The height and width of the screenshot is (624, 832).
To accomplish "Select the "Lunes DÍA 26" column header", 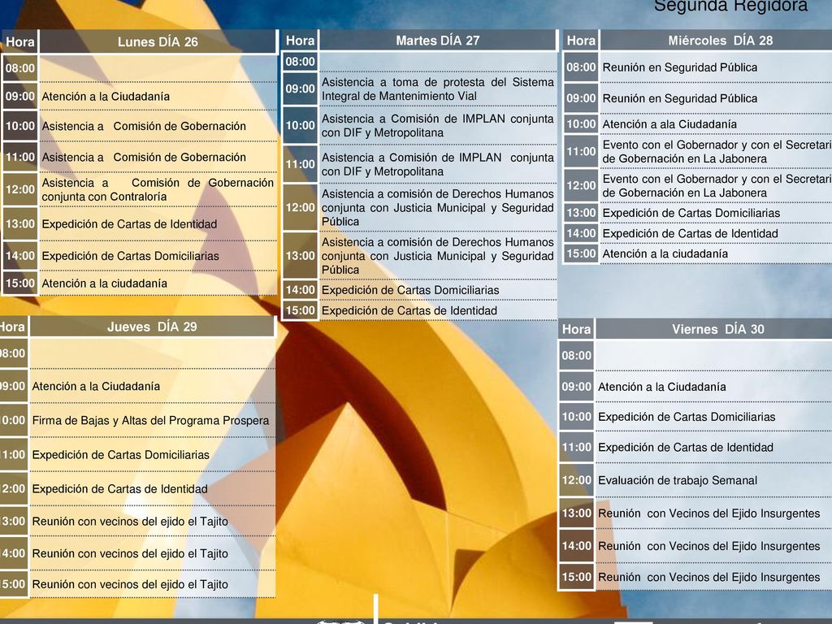I will (158, 42).
